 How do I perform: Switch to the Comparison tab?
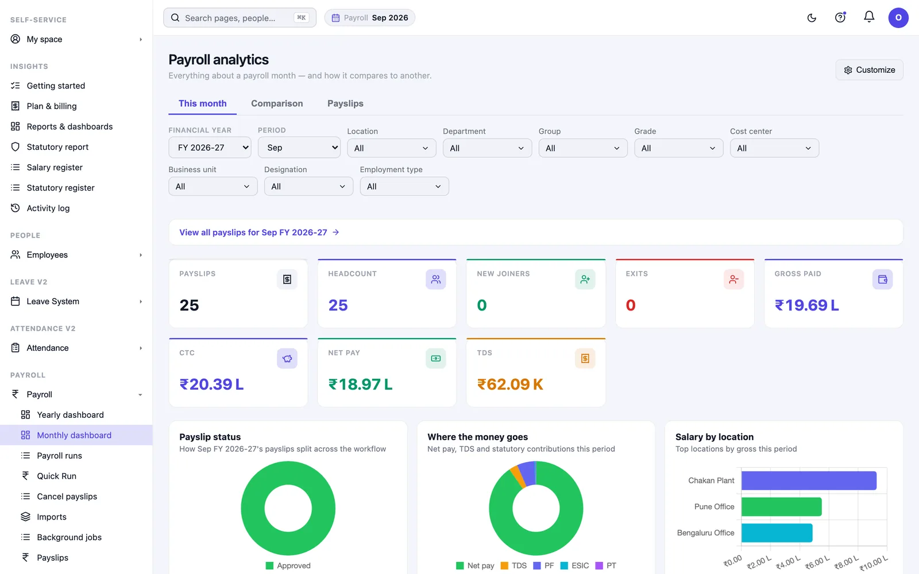click(x=277, y=103)
